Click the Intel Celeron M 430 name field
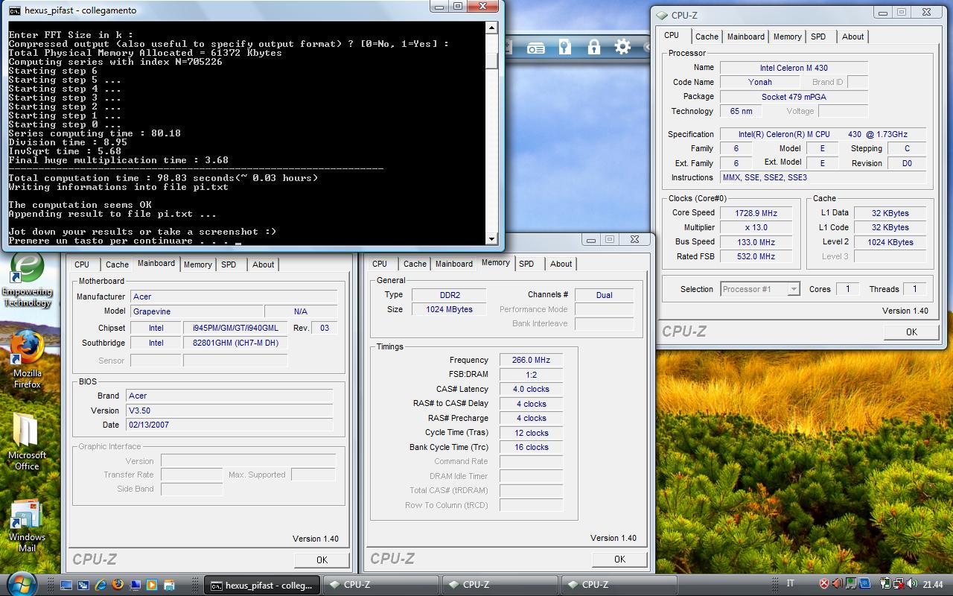Viewport: 953px width, 596px height. [794, 68]
